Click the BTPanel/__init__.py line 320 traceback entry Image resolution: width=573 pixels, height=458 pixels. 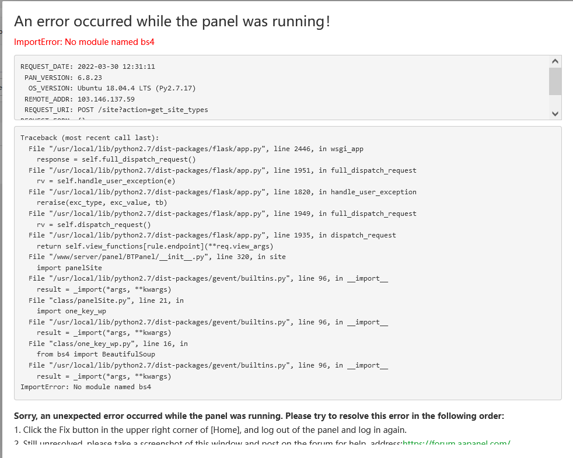coord(157,257)
